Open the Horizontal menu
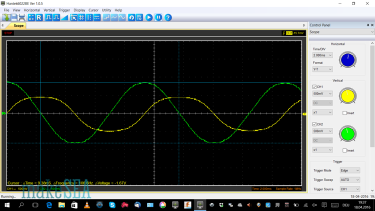 (32, 10)
